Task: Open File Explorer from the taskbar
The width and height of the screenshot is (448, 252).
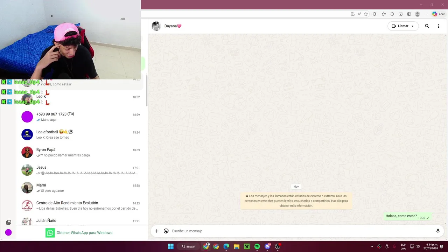Action: pyautogui.click(x=237, y=246)
